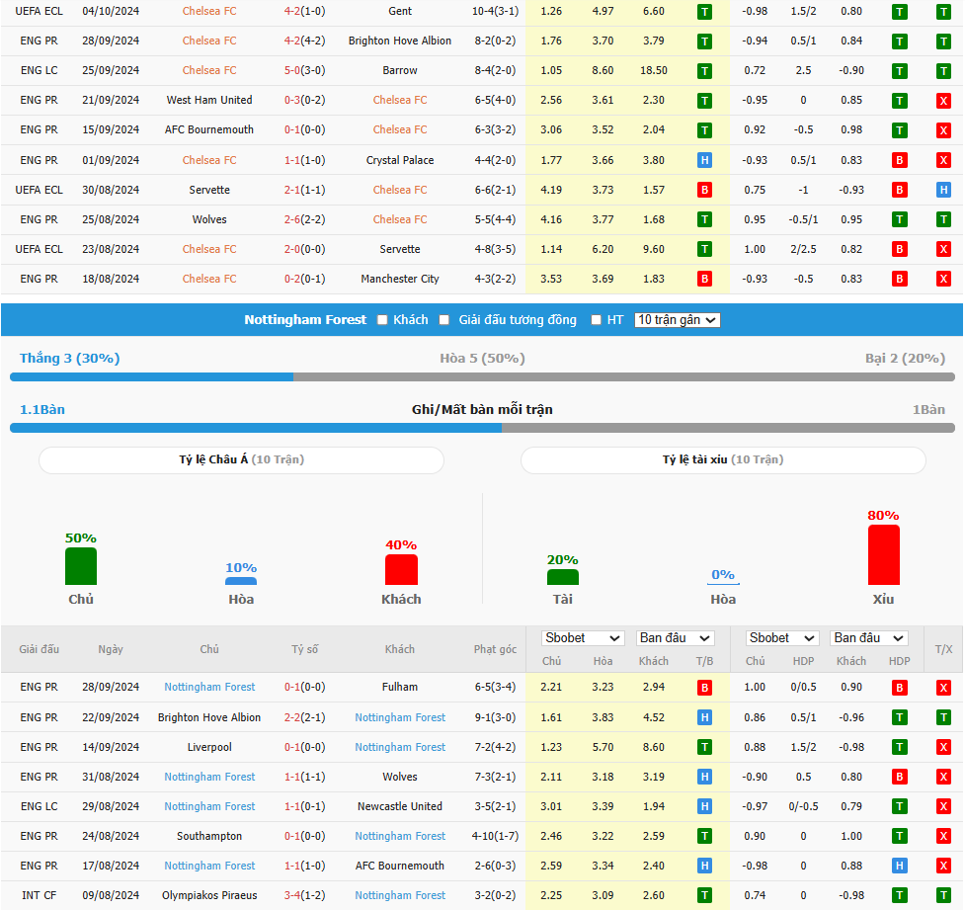The image size is (965, 910).
Task: Click blue H badge in Brighton 22/09/2024 row
Action: coord(704,717)
